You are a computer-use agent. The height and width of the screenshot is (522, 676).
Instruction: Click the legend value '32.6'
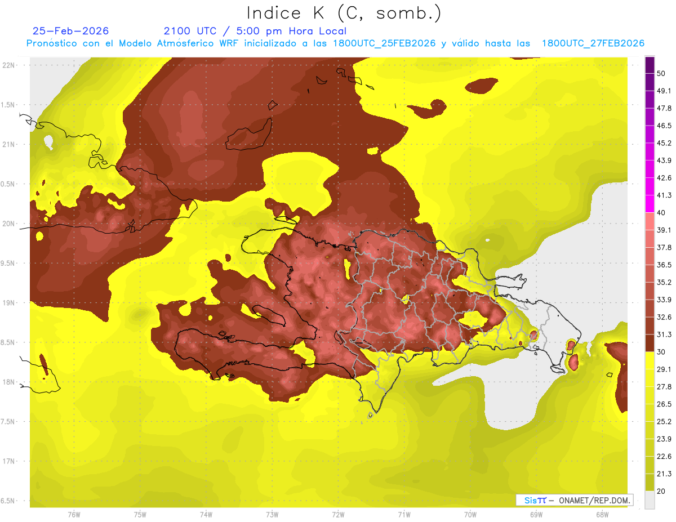[x=664, y=317]
